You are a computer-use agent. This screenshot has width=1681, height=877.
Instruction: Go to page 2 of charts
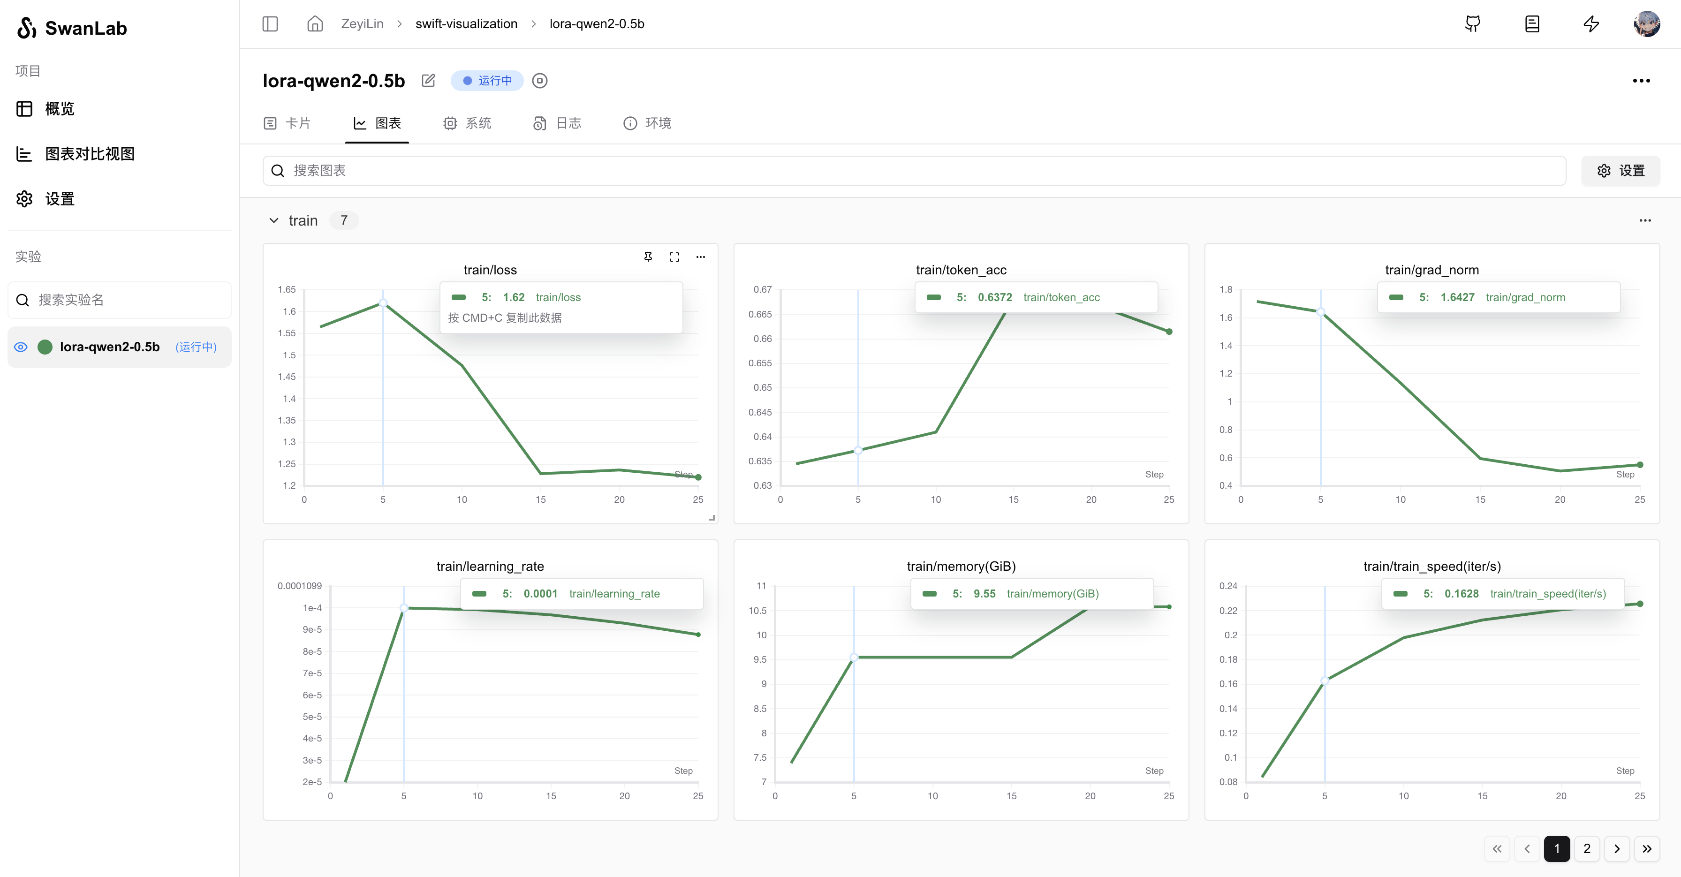coord(1586,848)
